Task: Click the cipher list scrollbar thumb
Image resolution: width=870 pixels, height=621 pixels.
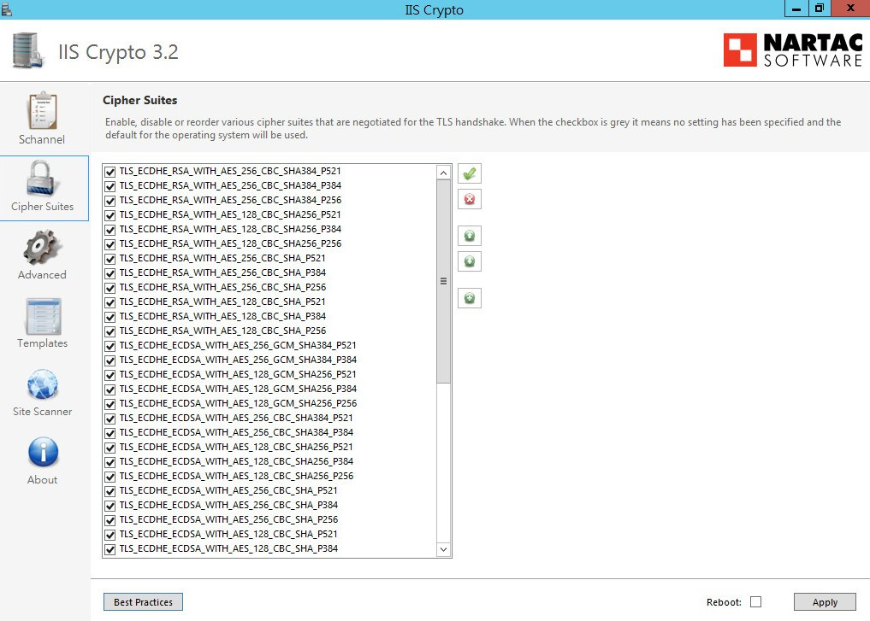Action: pos(443,281)
